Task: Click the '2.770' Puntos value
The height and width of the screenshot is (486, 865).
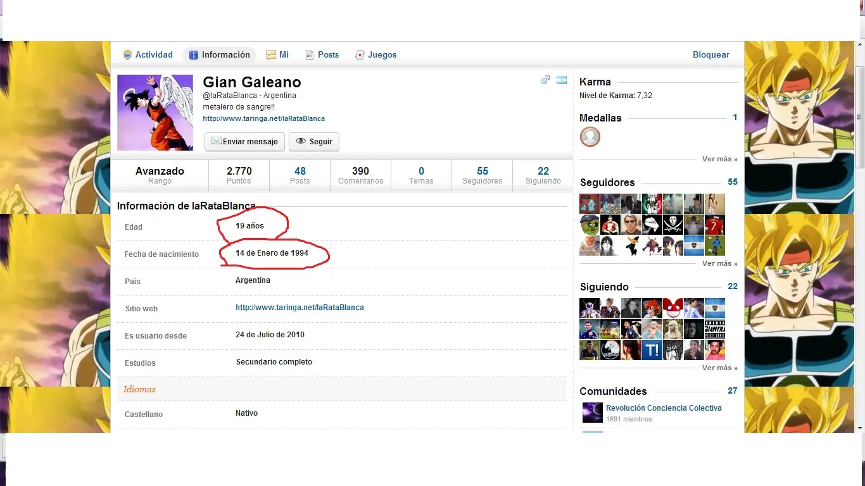Action: pyautogui.click(x=239, y=171)
